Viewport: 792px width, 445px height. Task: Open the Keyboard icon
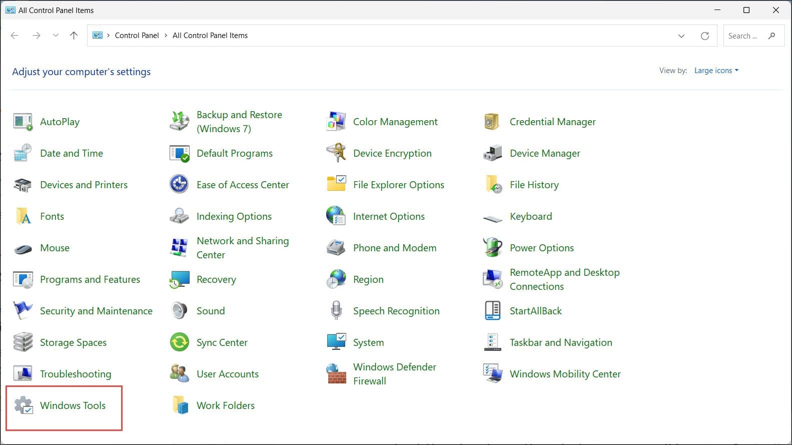click(493, 219)
